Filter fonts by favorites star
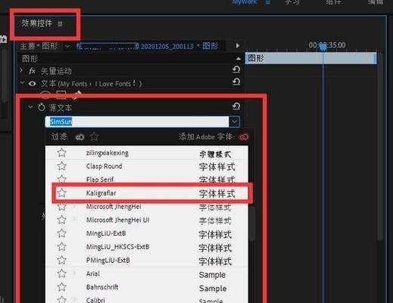 [94, 137]
